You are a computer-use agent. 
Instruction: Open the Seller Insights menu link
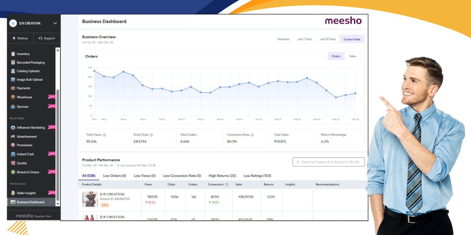(26, 193)
